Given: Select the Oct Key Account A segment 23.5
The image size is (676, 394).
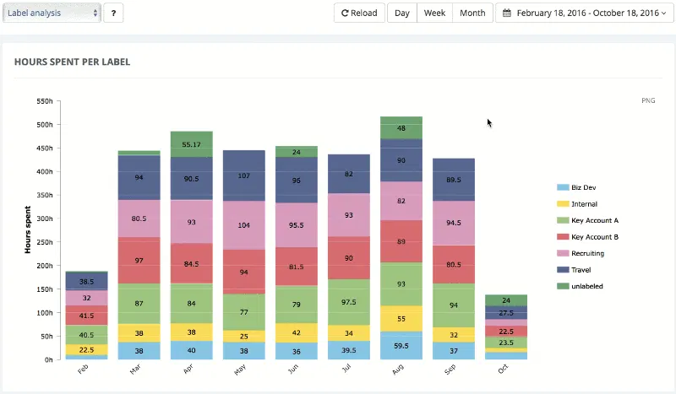Looking at the screenshot, I should tap(506, 343).
